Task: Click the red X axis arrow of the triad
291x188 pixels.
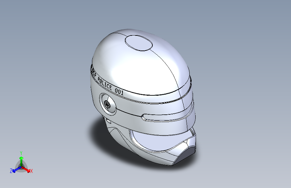Action: pyautogui.click(x=26, y=169)
